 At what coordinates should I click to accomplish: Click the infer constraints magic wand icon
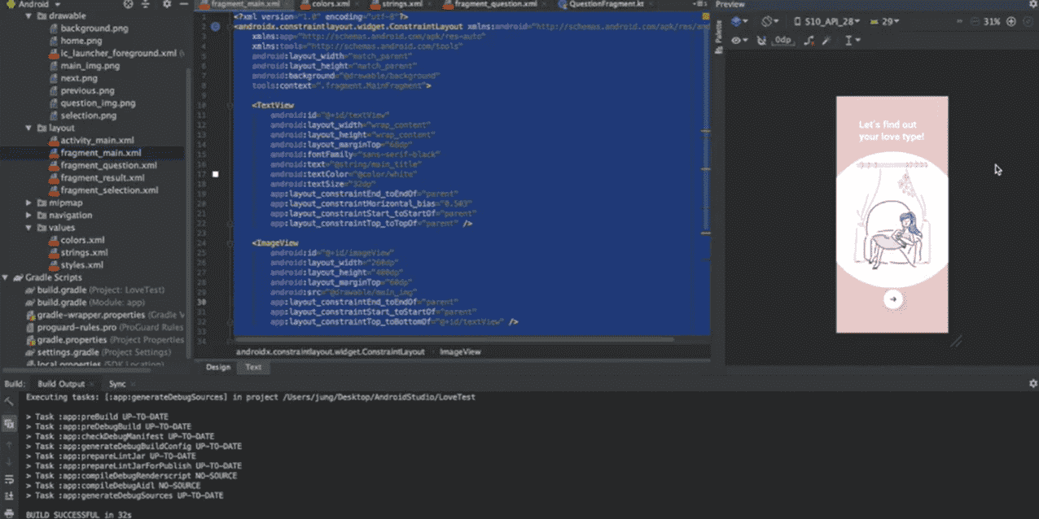826,40
